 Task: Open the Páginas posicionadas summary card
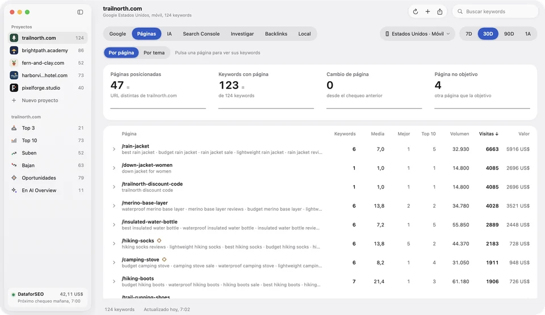point(158,90)
